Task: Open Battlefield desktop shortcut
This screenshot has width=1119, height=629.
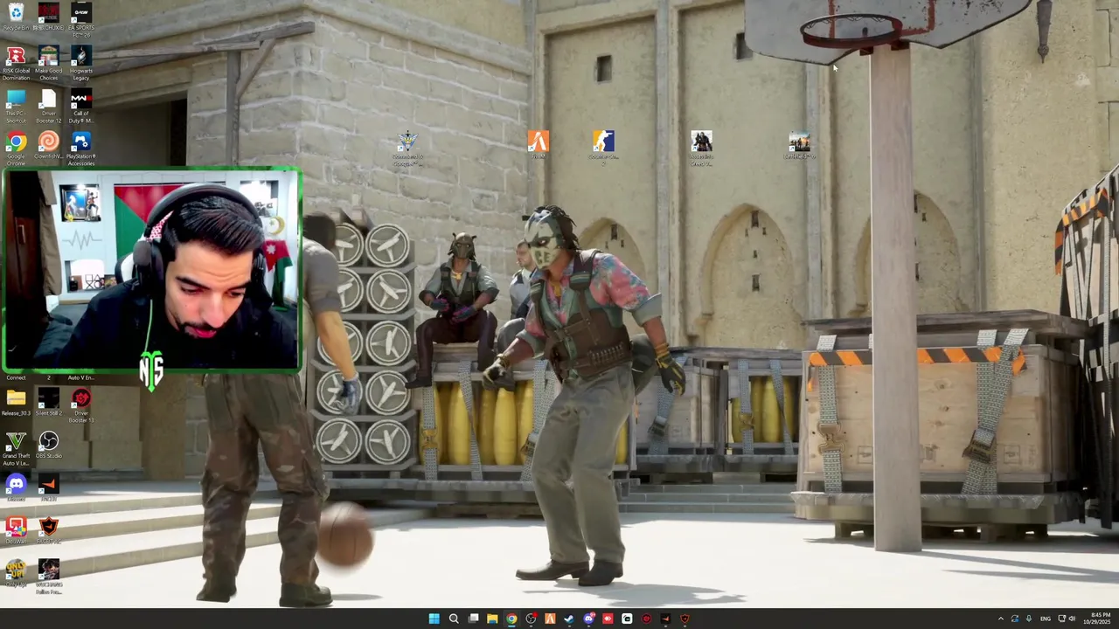Action: pos(799,144)
